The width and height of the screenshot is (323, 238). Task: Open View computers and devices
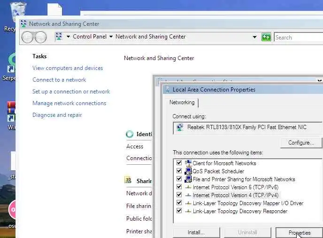(x=68, y=68)
